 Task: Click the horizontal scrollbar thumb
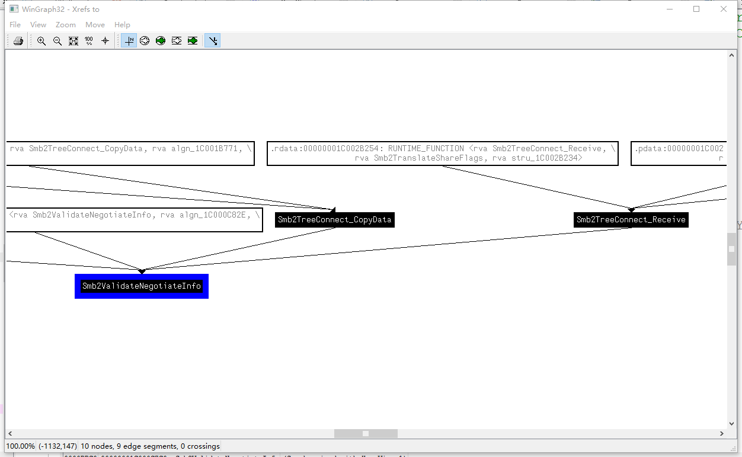pos(366,434)
